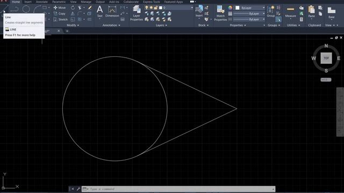Click the Measure tool
The width and height of the screenshot is (344, 193).
(x=290, y=12)
